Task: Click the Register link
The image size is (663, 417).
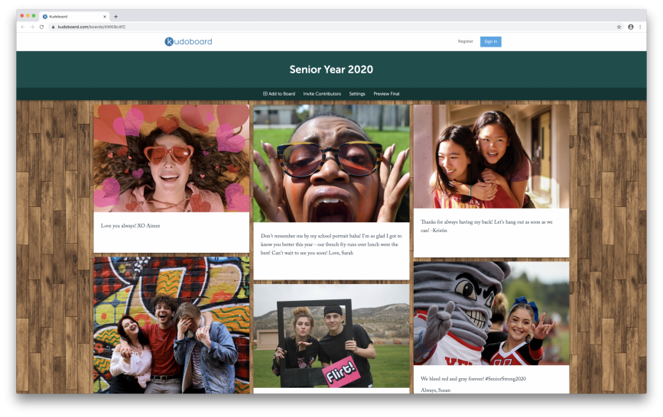Action: point(465,41)
